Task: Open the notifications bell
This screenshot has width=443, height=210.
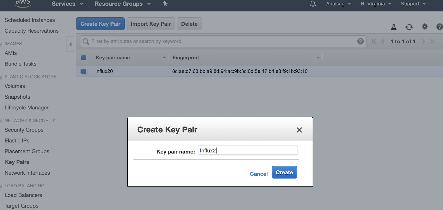Action: tap(312, 4)
